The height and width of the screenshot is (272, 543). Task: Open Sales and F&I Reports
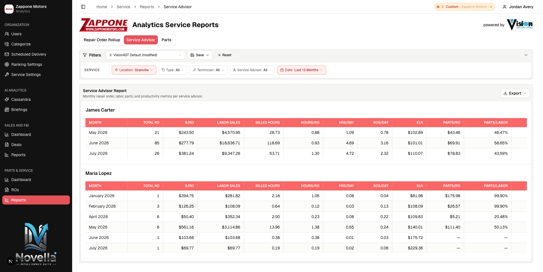click(x=36, y=155)
